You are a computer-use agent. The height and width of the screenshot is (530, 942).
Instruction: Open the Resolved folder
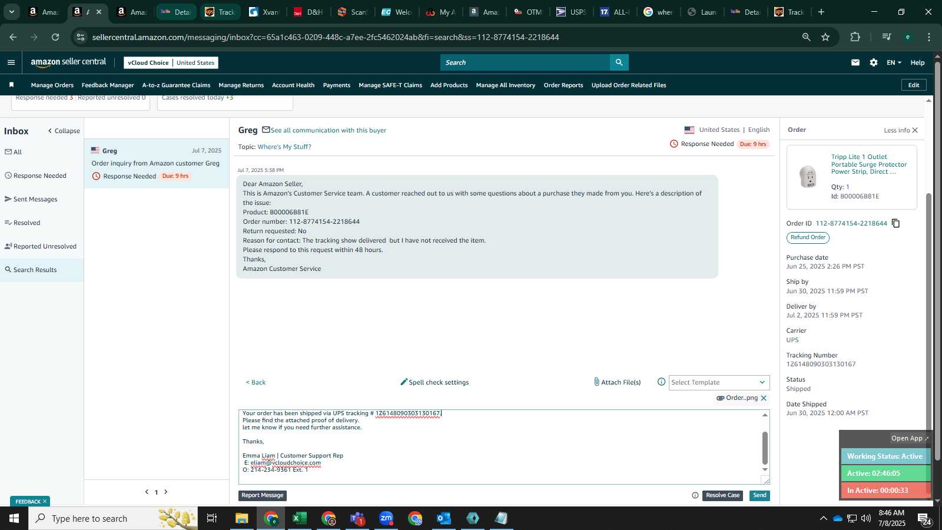[x=22, y=223]
